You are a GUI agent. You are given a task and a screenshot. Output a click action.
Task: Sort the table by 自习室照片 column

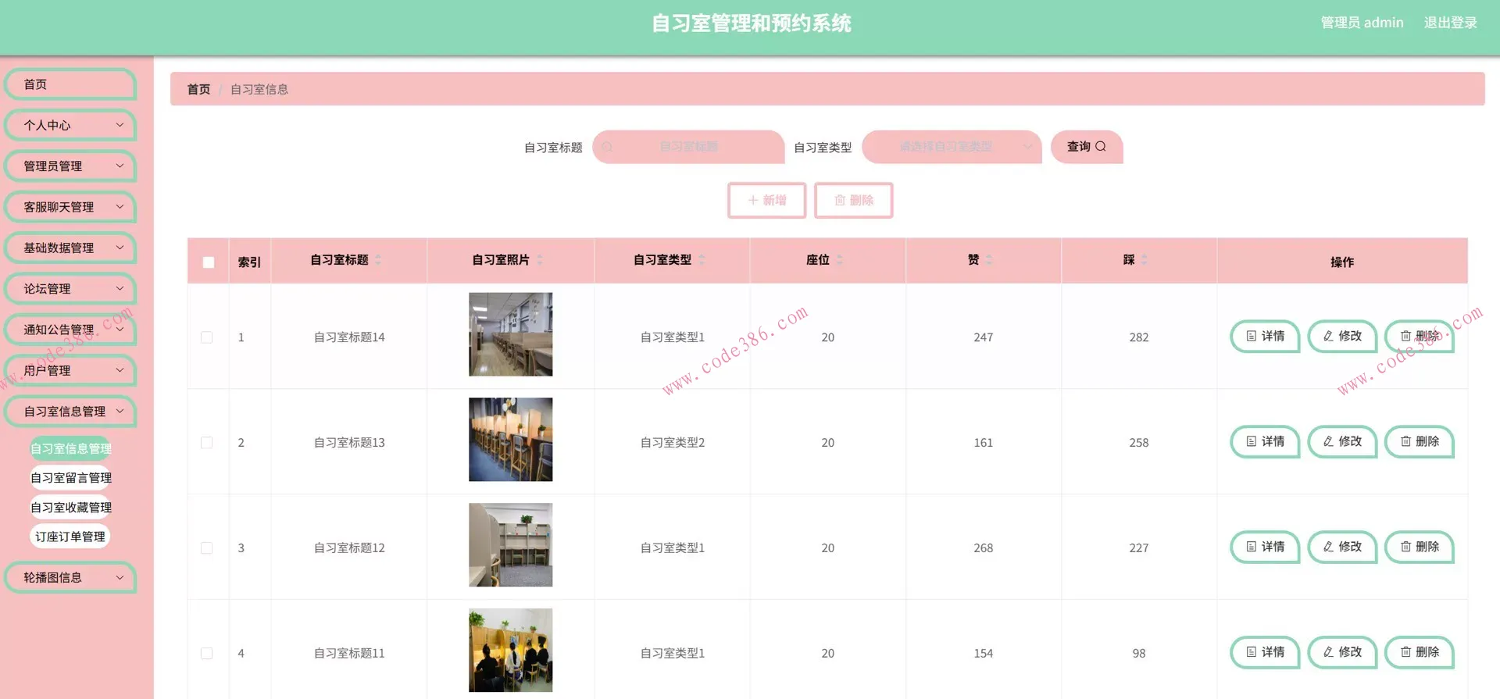click(x=540, y=260)
